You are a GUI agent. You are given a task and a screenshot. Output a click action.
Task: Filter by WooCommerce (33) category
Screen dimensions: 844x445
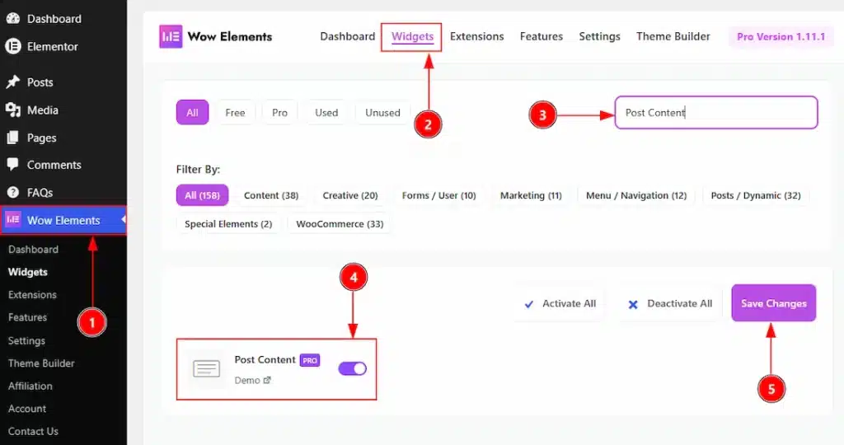click(x=340, y=224)
